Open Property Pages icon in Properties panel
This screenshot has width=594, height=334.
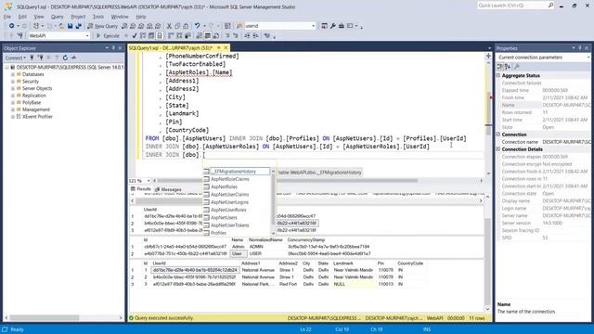[517, 67]
